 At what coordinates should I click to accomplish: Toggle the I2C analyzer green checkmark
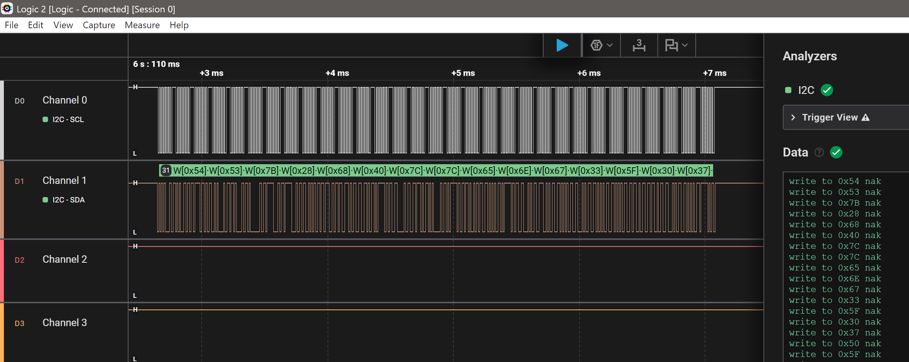[827, 90]
